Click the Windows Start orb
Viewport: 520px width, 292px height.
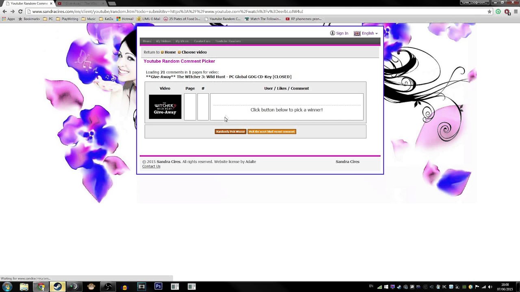point(7,287)
